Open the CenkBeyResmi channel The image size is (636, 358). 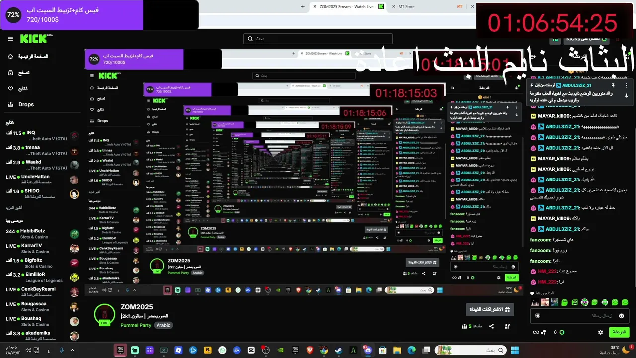[x=43, y=292]
